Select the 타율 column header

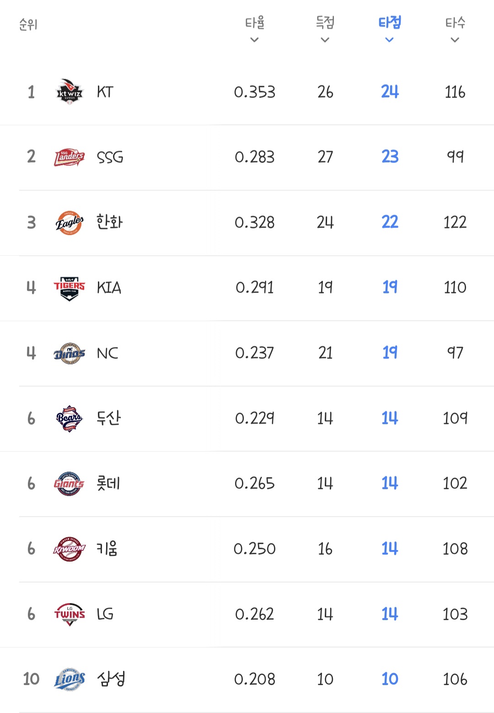(255, 22)
